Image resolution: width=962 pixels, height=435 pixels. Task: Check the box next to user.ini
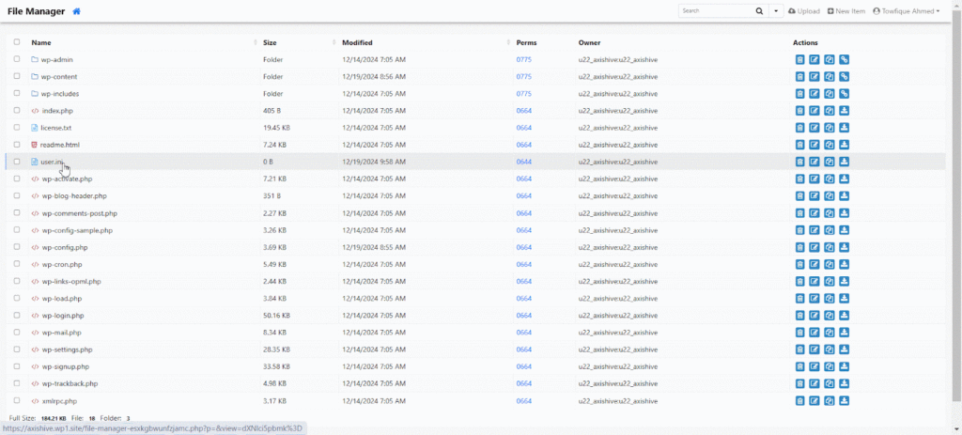pos(17,162)
